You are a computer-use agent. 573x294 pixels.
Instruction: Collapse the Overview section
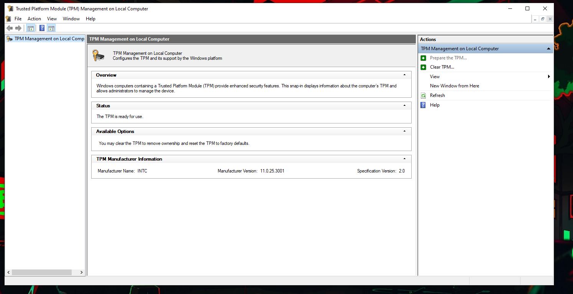[405, 75]
